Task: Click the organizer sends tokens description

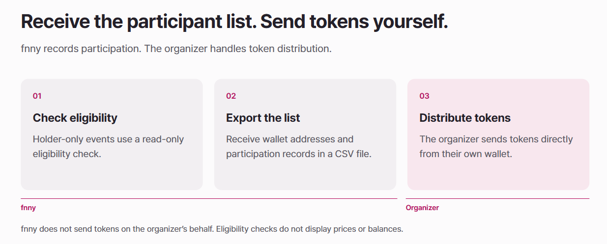Action: tap(496, 146)
